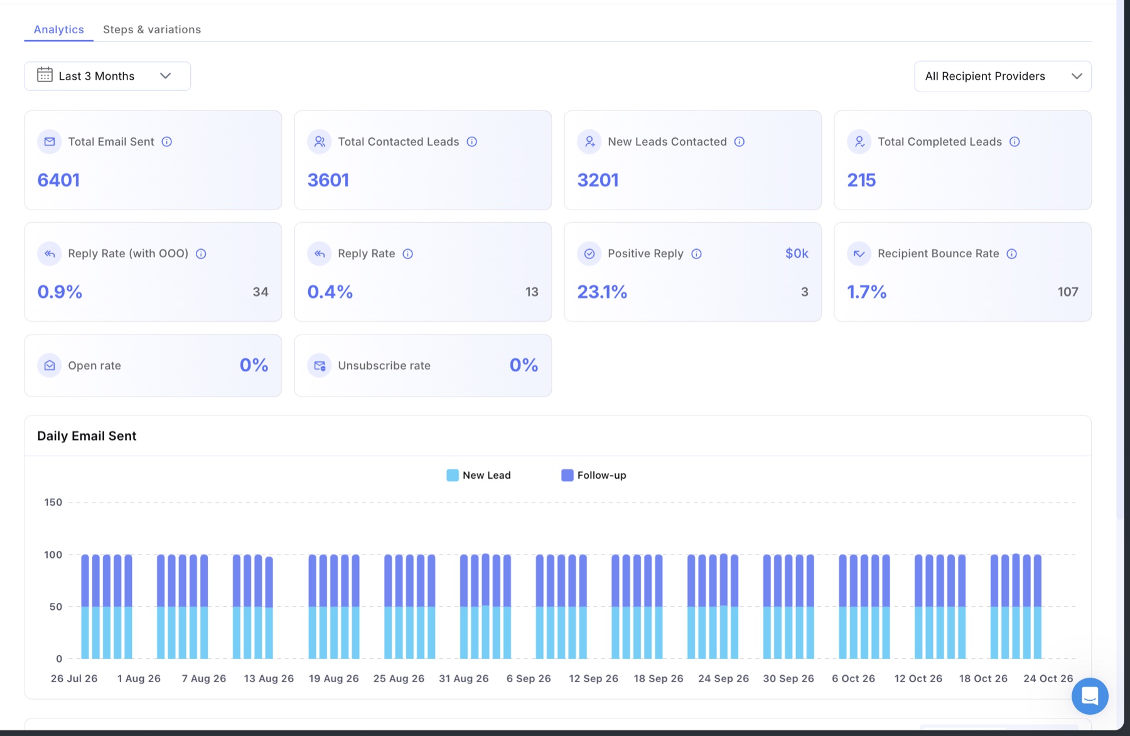Click chevron arrow of recipient providers selector
1130x736 pixels.
(x=1077, y=77)
